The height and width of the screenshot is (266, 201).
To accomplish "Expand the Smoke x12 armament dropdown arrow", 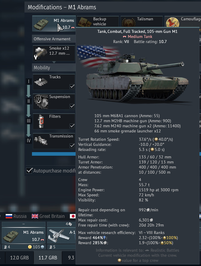I will pos(54,62).
